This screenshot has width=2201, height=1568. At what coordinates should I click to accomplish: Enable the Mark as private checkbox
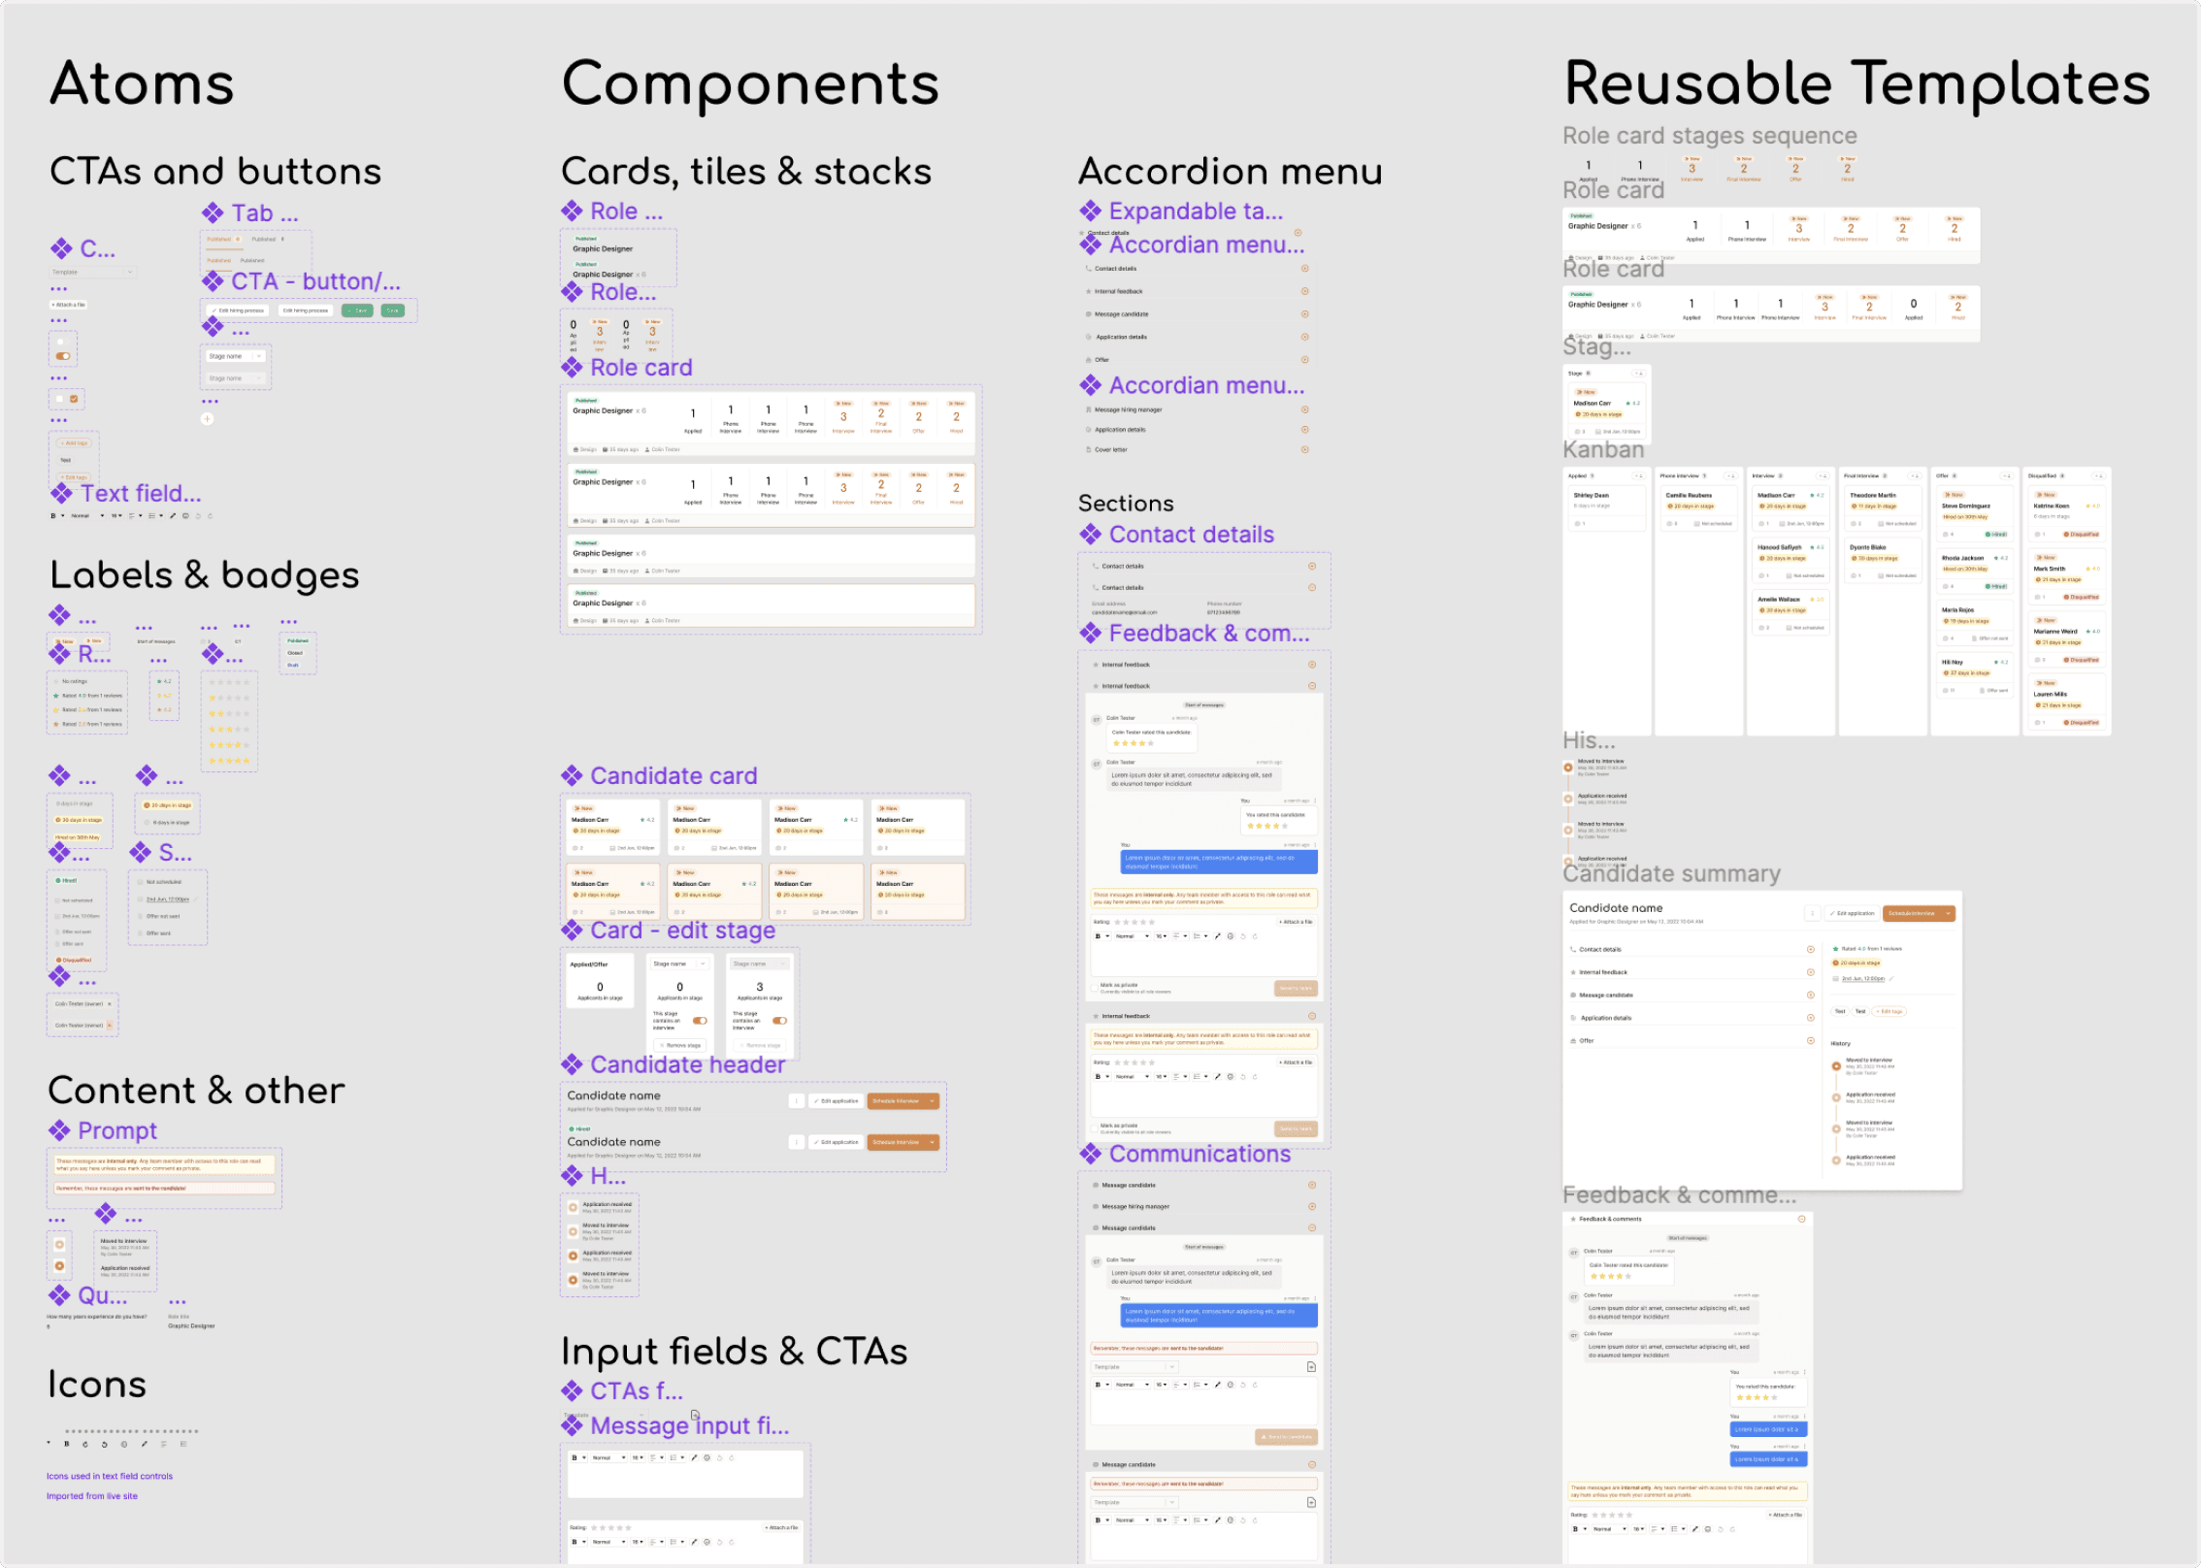[x=1095, y=990]
